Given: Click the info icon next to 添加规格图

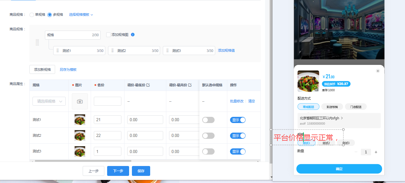Looking at the screenshot, I should [133, 35].
